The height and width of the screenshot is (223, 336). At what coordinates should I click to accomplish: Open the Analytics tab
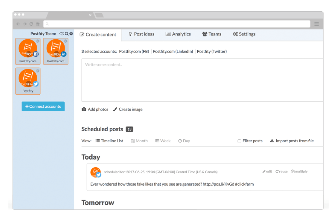[178, 34]
